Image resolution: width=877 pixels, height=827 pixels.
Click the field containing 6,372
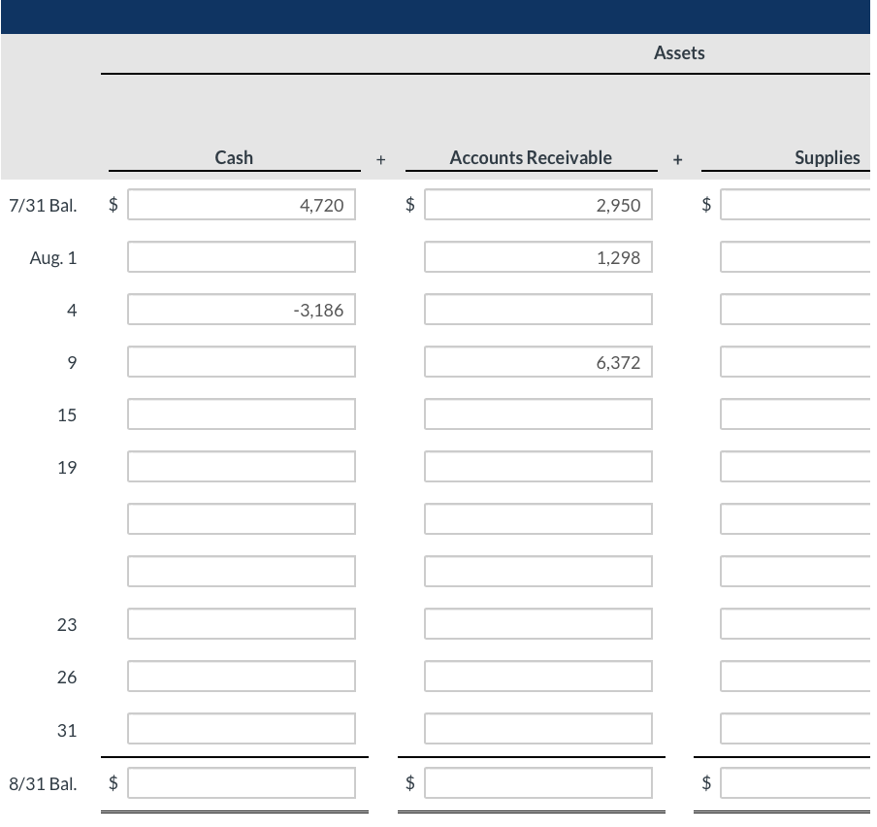[537, 361]
